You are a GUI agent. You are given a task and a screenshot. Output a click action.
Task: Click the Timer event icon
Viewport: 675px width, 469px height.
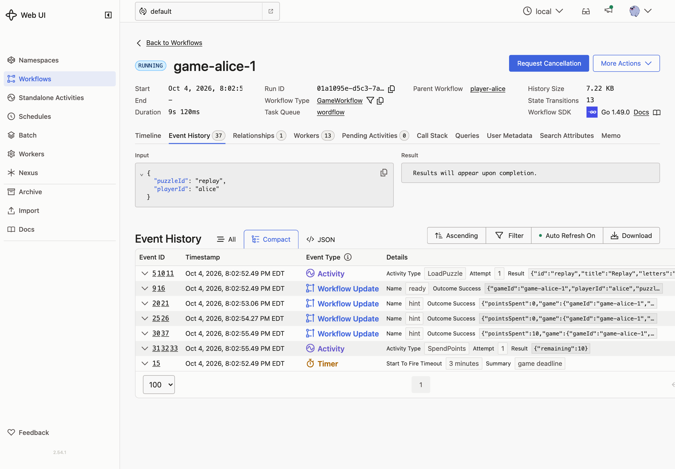[x=310, y=363]
